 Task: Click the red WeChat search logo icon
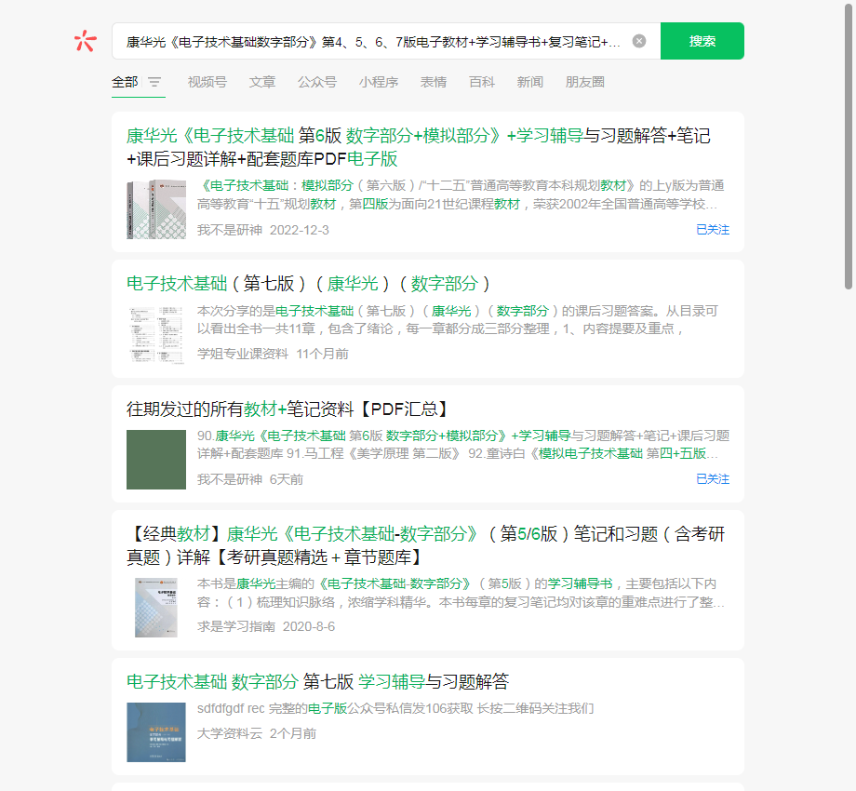click(86, 41)
